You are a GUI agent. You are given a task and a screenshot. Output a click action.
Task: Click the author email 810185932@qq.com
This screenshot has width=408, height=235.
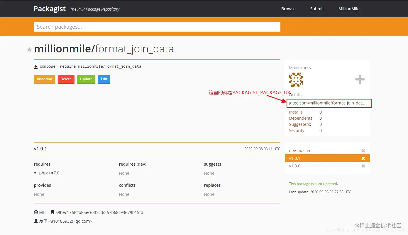(x=70, y=221)
